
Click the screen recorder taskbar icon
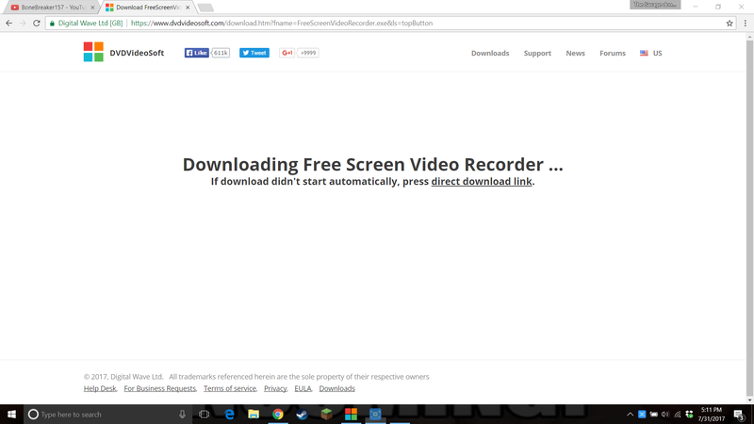click(x=375, y=414)
